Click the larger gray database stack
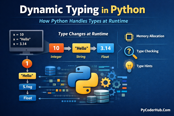The height and width of the screenshot is (116, 174). tap(101, 96)
